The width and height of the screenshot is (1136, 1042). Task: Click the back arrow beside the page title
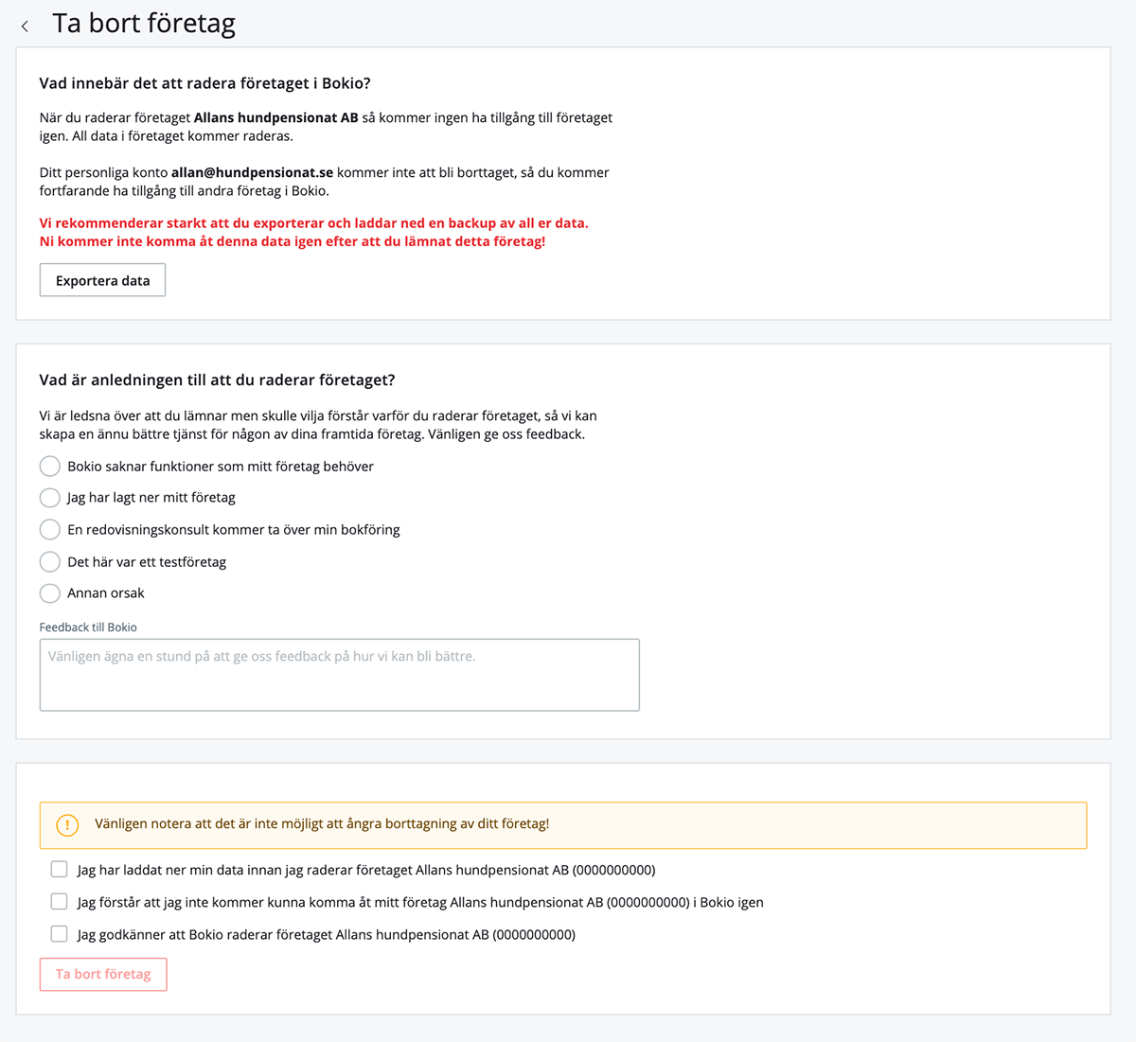tap(25, 26)
